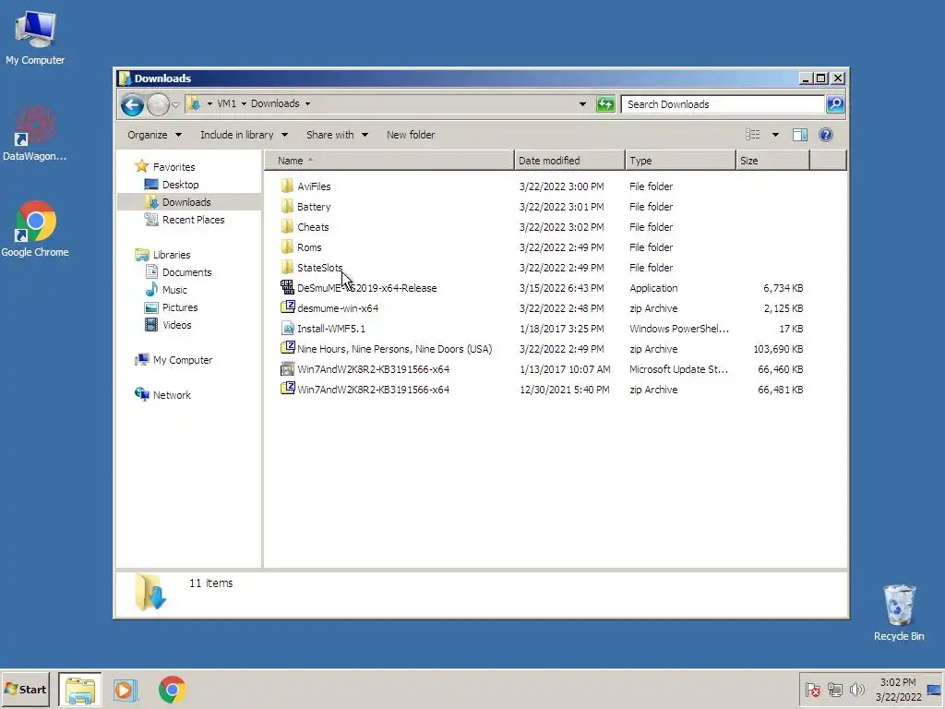Image resolution: width=945 pixels, height=709 pixels.
Task: Sort by the Name column header
Action: [x=389, y=161]
